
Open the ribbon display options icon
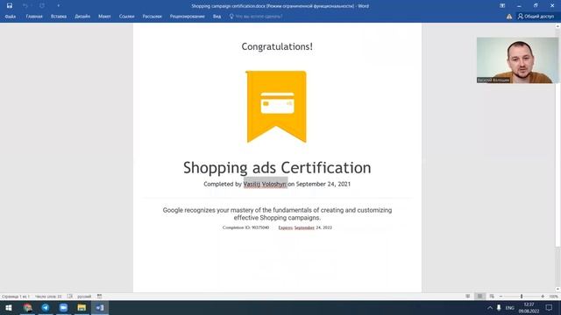(502, 6)
